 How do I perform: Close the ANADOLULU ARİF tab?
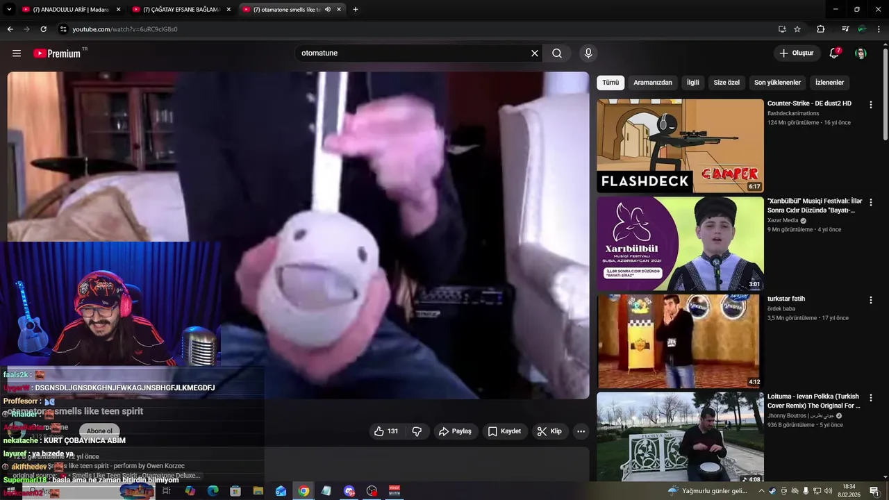click(118, 10)
